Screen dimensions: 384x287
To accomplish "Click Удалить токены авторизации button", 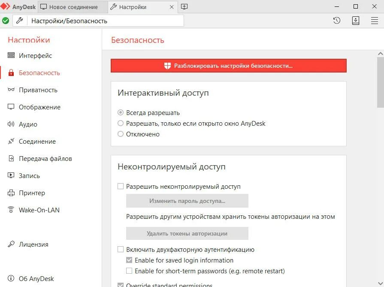I will tap(187, 233).
